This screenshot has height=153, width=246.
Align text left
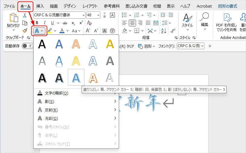click(x=125, y=23)
